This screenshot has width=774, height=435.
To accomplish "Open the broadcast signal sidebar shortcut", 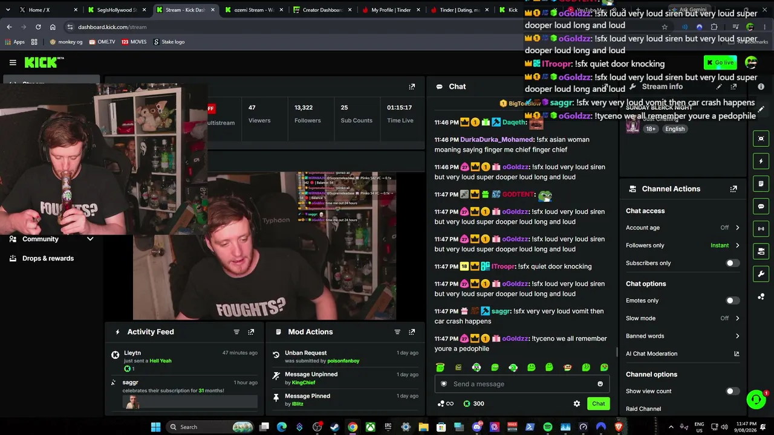I will (761, 228).
